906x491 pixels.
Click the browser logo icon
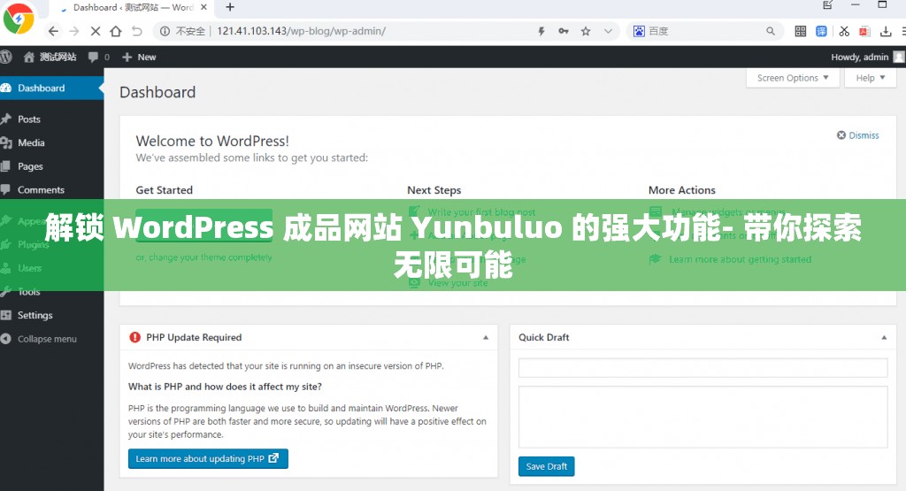tap(18, 19)
